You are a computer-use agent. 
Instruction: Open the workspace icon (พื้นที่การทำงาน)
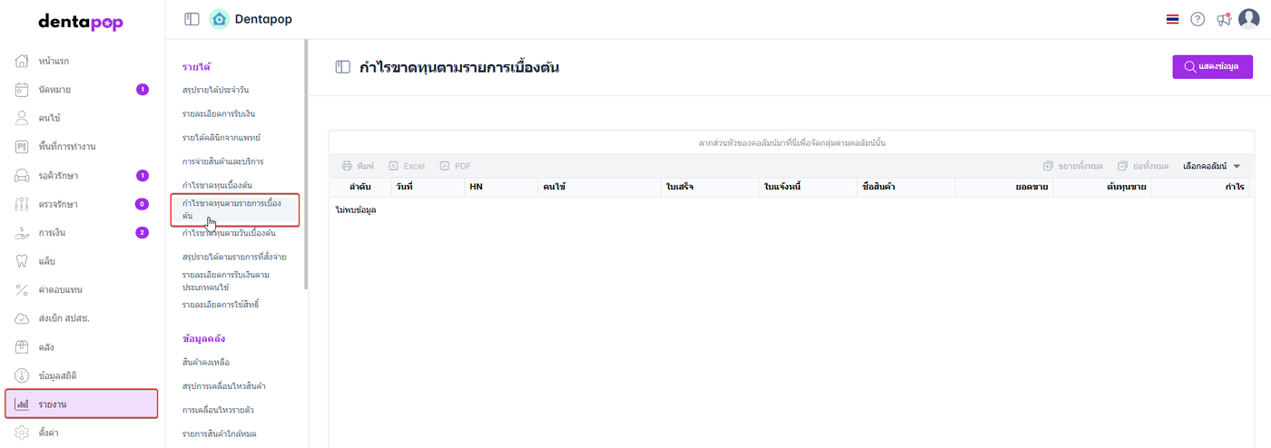(23, 147)
